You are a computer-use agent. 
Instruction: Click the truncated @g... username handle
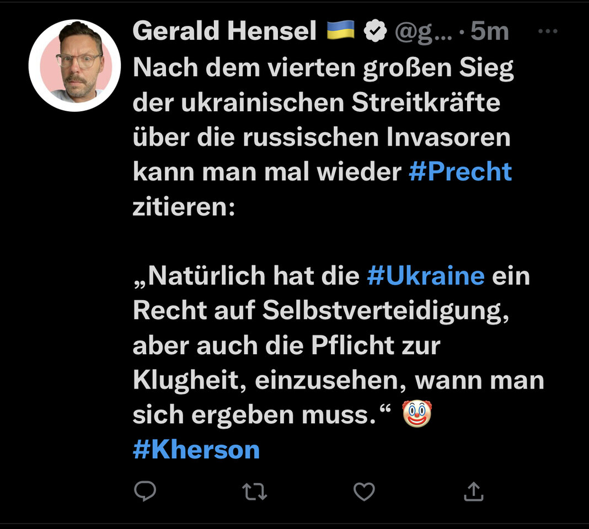point(424,33)
